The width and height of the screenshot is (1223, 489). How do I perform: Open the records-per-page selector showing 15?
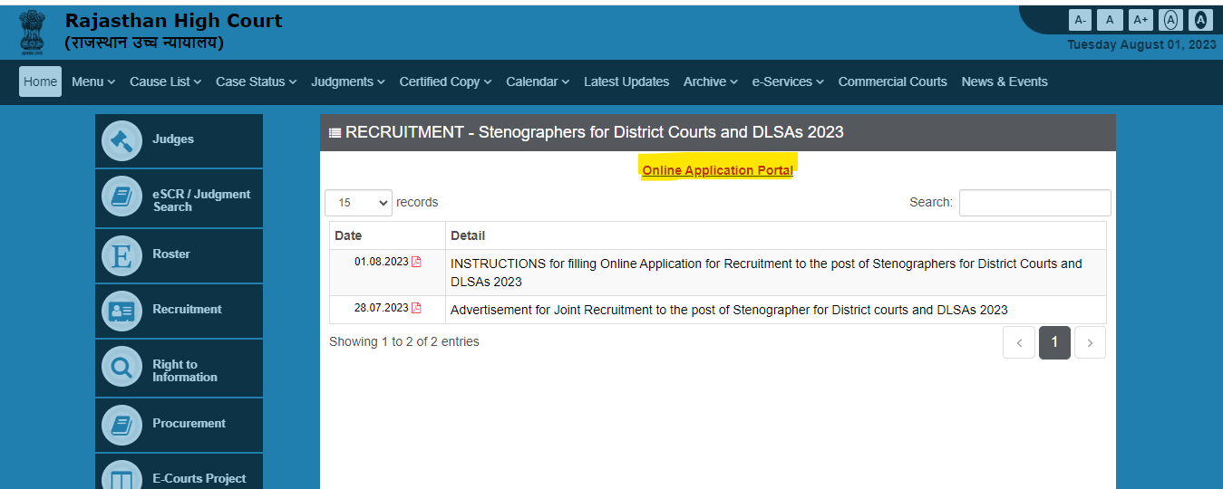(x=358, y=203)
